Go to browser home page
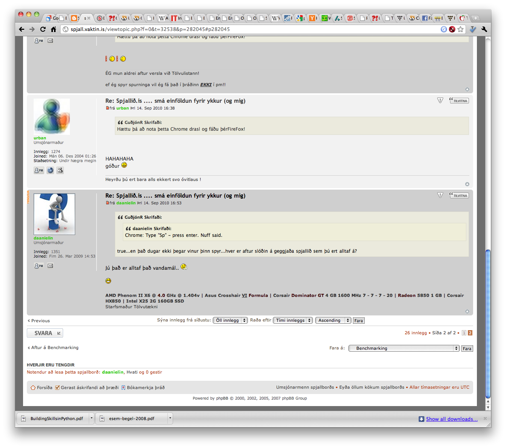This screenshot has height=448, width=506. tap(53, 29)
